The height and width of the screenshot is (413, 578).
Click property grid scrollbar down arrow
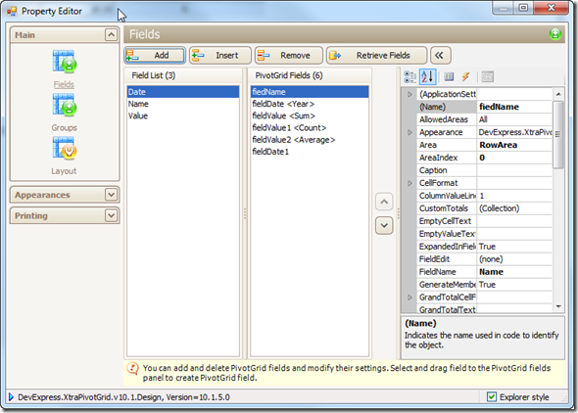click(558, 306)
